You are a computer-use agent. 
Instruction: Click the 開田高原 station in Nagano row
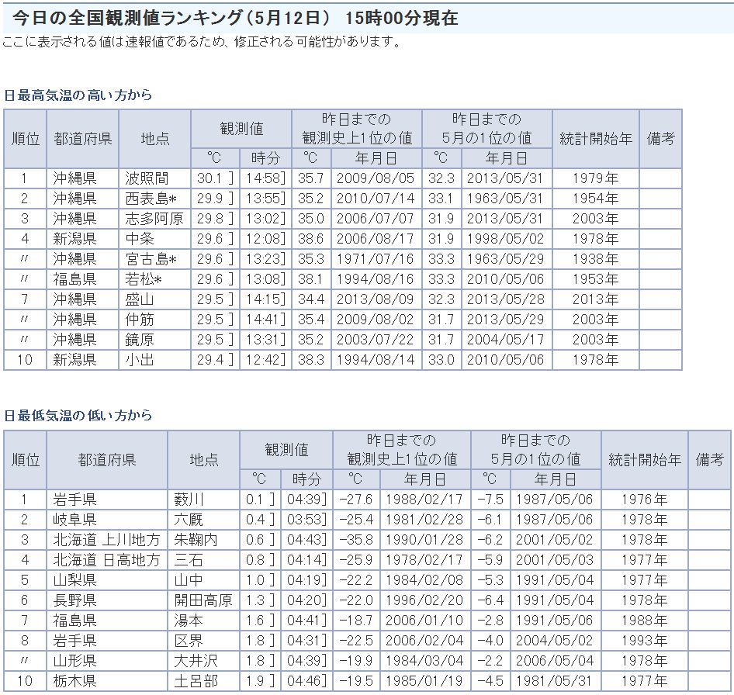point(203,600)
